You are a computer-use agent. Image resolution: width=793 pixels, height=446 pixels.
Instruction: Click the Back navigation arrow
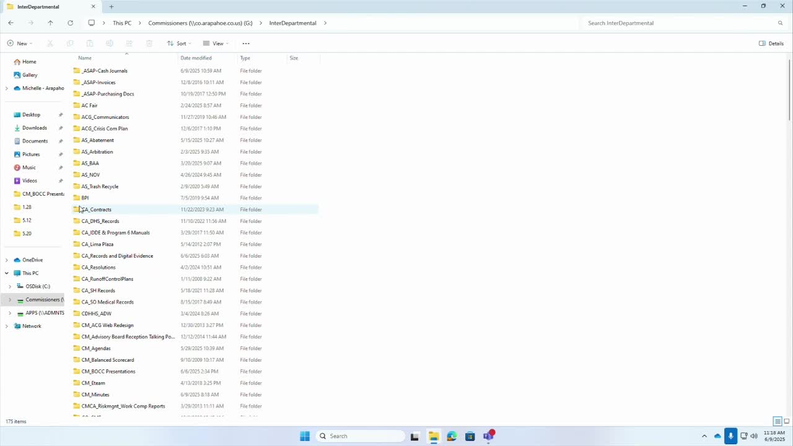click(11, 23)
